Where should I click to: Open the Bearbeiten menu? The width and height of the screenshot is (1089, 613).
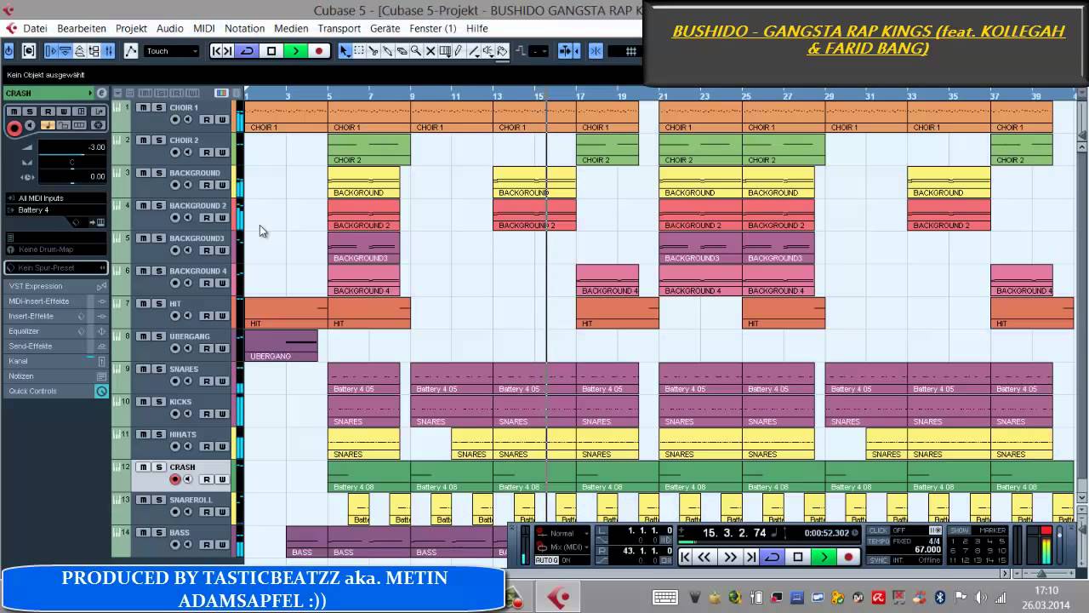click(x=82, y=28)
